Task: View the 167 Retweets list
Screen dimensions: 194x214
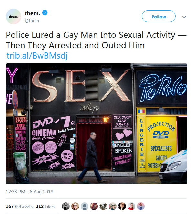Action: [19, 206]
